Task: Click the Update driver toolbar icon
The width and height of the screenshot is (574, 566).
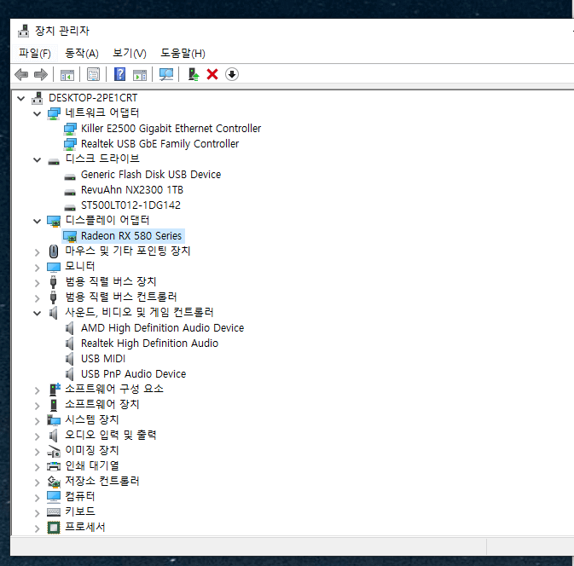Action: click(194, 75)
